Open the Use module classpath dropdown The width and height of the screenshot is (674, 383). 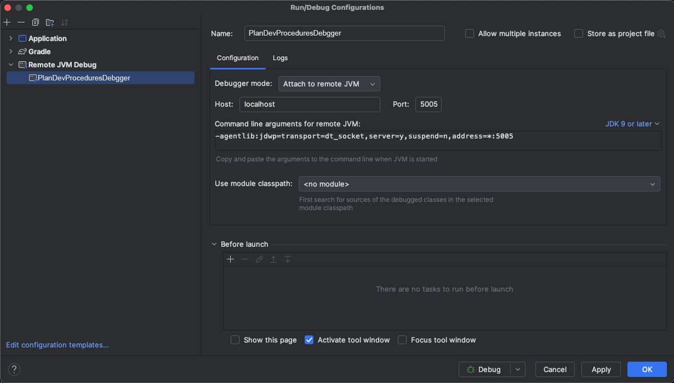click(x=479, y=184)
